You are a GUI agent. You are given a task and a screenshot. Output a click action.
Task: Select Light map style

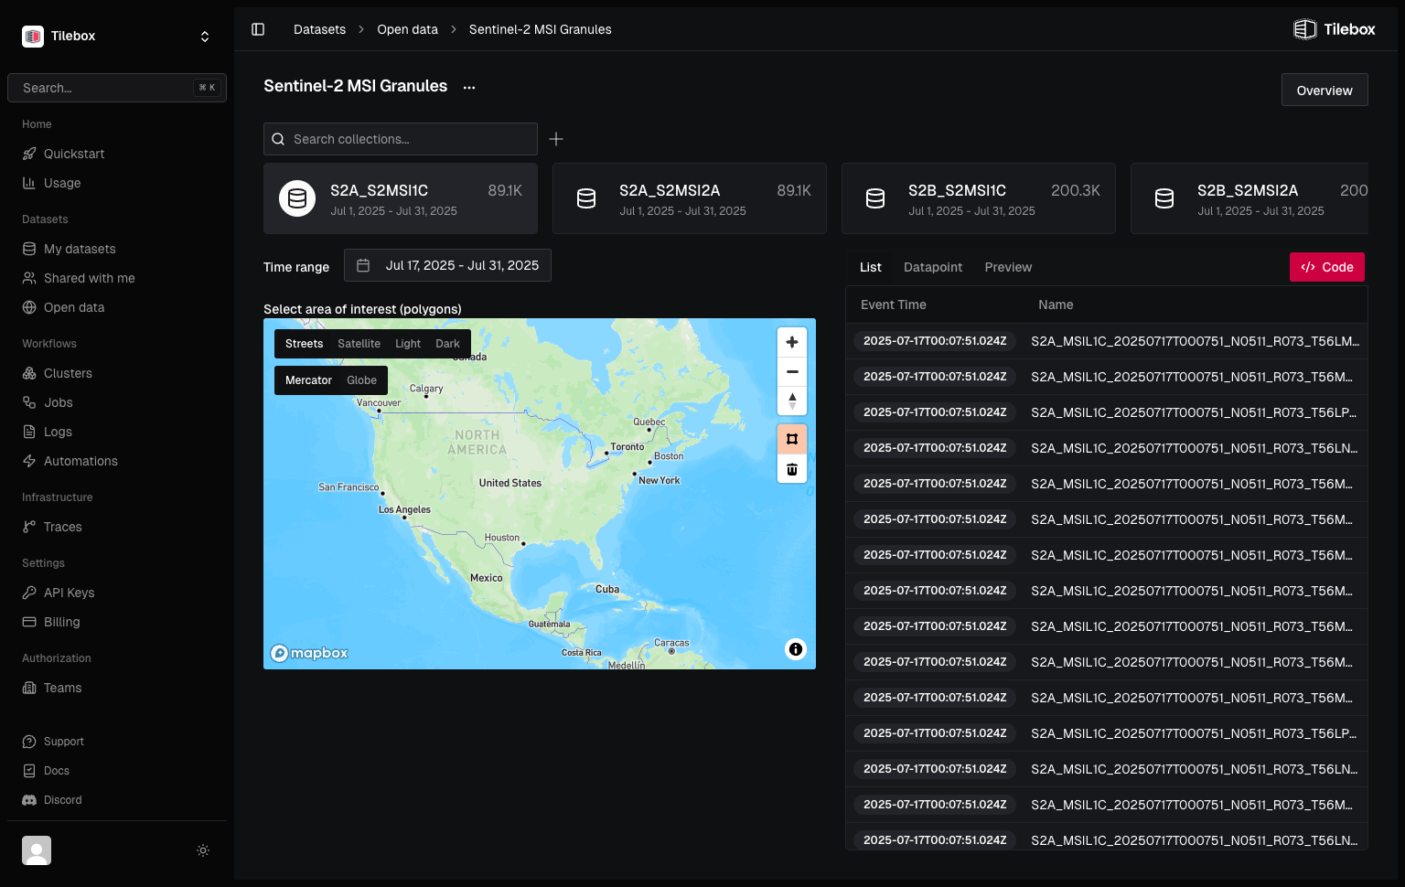tap(408, 344)
